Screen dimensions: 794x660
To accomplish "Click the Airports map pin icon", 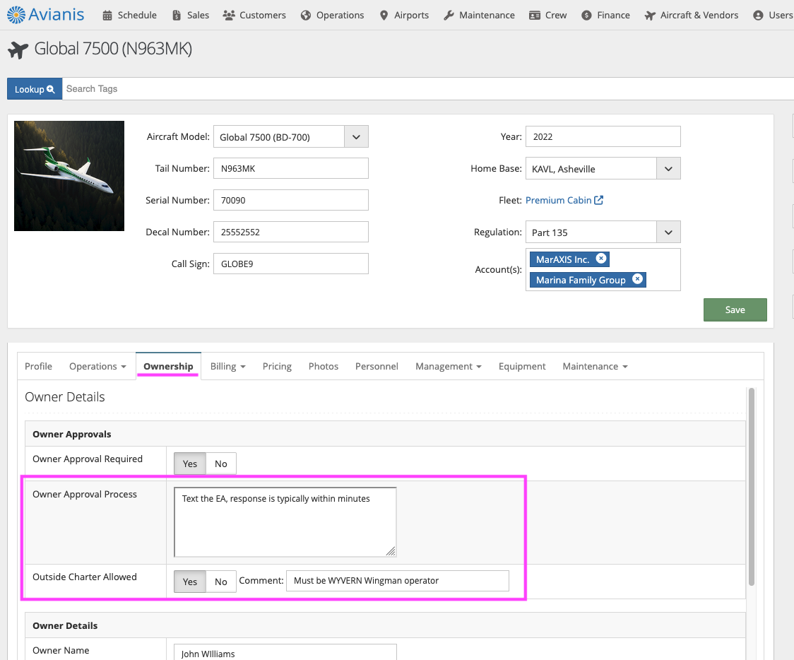I will pyautogui.click(x=384, y=16).
